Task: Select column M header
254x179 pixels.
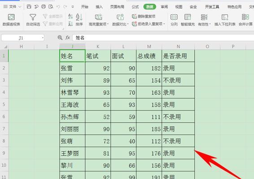Action: coord(149,47)
